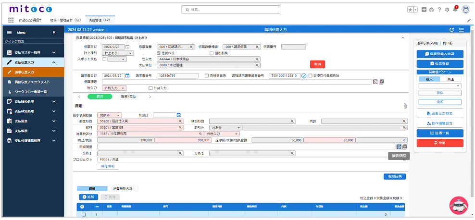
Task: Click 伝票摘要 clipboard register icon
Action: coord(381,81)
